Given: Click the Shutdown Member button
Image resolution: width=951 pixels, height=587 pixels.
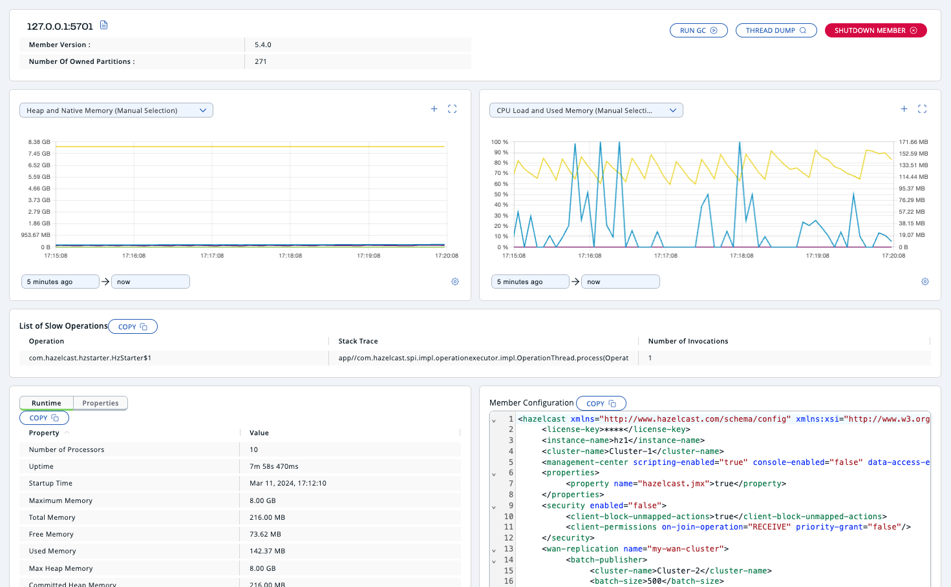Looking at the screenshot, I should [875, 30].
